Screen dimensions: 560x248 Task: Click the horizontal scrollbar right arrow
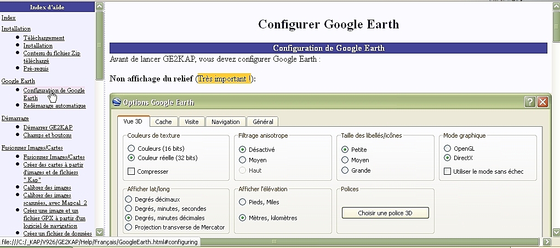click(x=547, y=241)
